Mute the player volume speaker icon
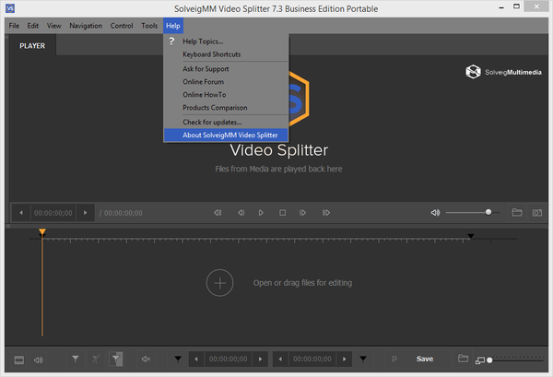 pos(435,213)
